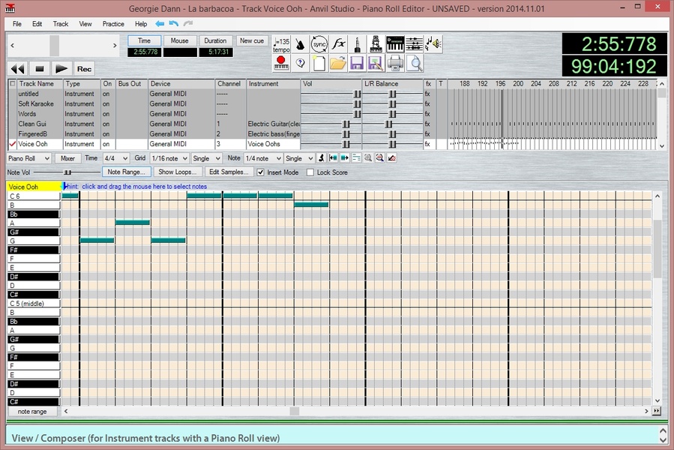Open the Track menu

61,24
